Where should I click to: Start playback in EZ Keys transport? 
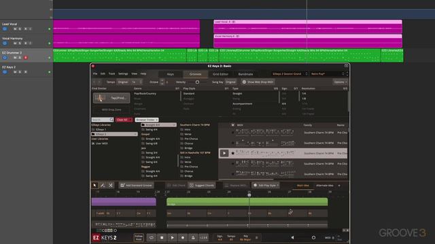click(172, 237)
